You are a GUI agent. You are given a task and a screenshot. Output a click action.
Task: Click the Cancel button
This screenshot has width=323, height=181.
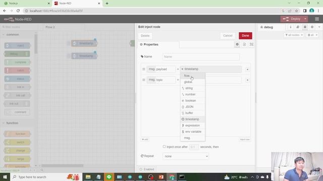(228, 36)
